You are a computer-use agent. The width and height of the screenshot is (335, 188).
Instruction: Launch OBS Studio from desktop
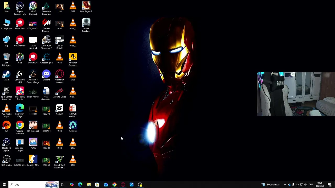click(7, 161)
